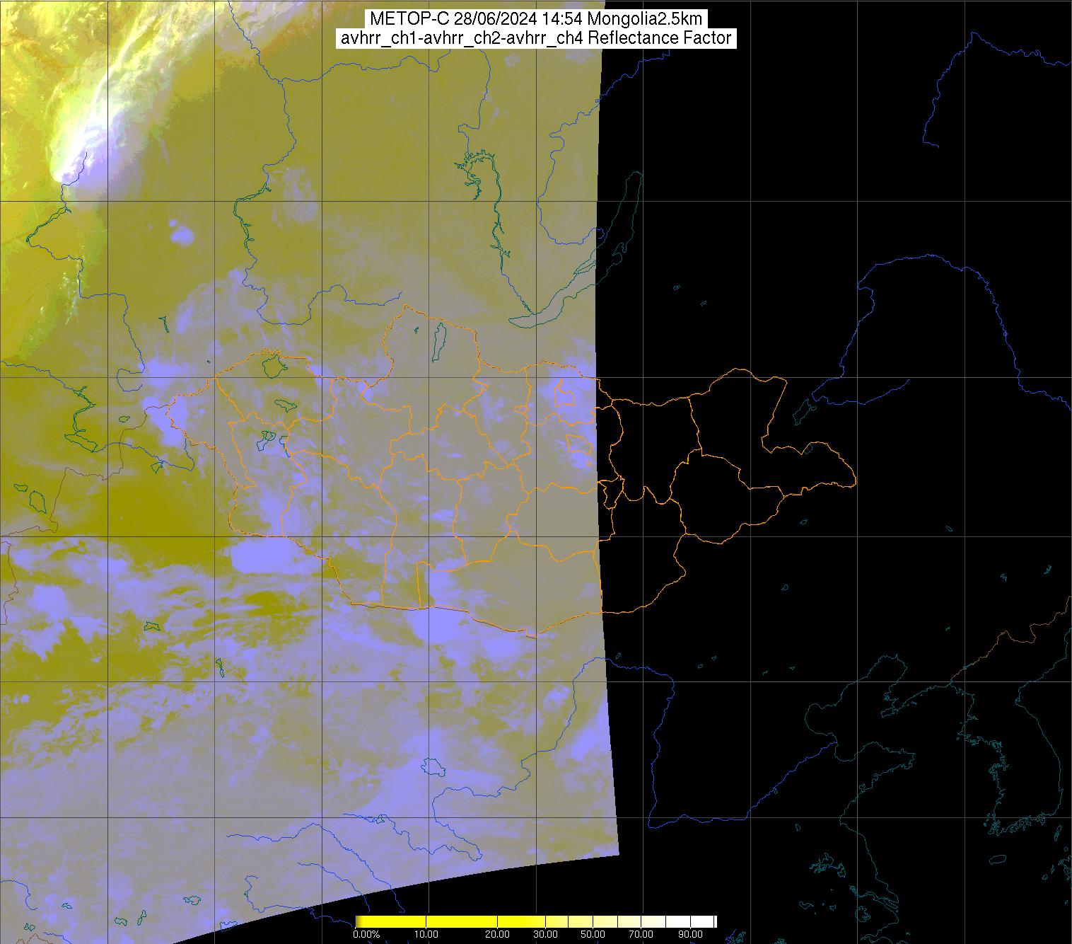
Task: Click the 0.00% colorbar label
Action: (366, 934)
